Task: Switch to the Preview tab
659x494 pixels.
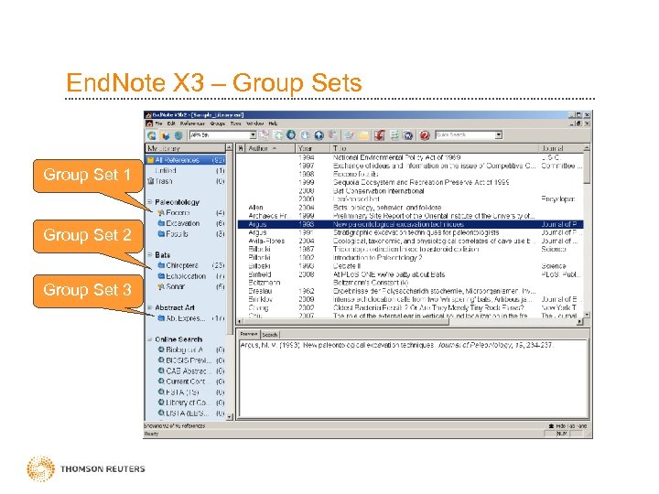Action: click(x=249, y=335)
